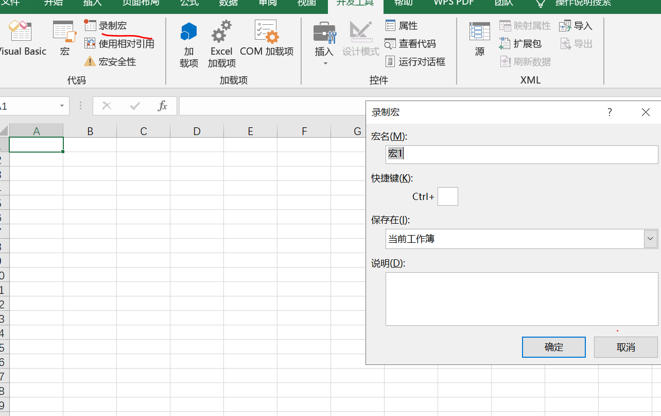This screenshot has width=661, height=416.
Task: Open the 宏 macros list
Action: tap(64, 38)
